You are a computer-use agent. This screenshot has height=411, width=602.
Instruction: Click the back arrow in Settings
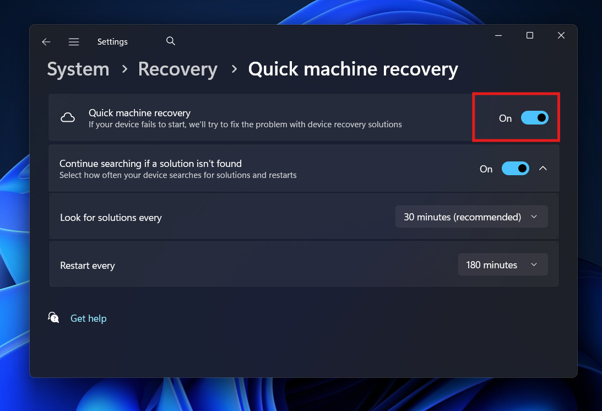coord(46,41)
